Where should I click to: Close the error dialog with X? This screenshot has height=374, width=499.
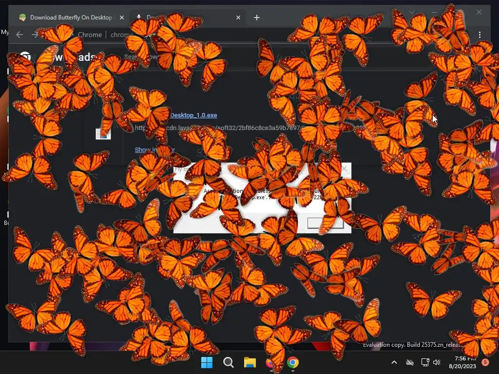pos(344,168)
